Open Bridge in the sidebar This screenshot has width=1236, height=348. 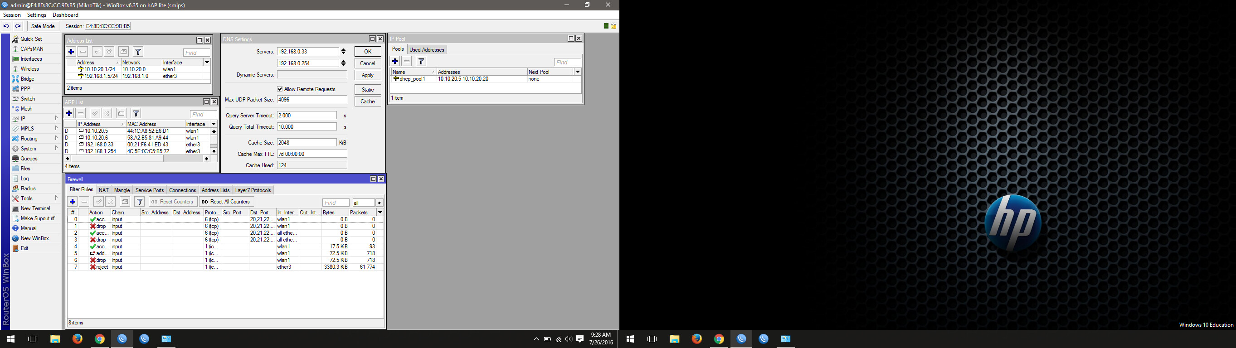(x=27, y=79)
